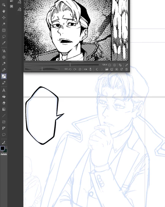This screenshot has width=165, height=207.
Task: Select the Text tool
Action: point(4,90)
